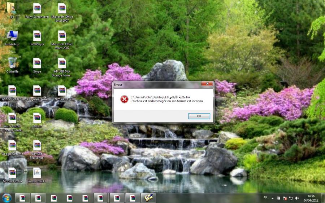Select the Microsoft Office Word 2007 shortcut
The image size is (325, 203).
pyautogui.click(x=62, y=36)
